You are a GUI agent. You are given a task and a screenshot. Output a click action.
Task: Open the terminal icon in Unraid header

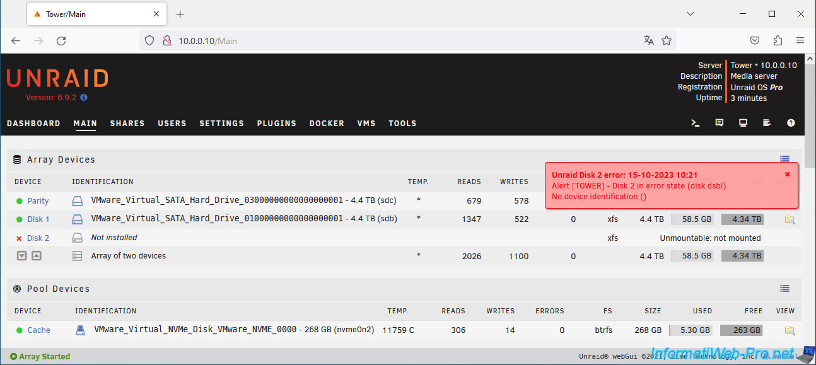coord(696,123)
